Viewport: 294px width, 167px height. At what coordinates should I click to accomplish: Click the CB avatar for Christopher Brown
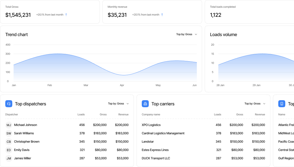click(x=9, y=142)
